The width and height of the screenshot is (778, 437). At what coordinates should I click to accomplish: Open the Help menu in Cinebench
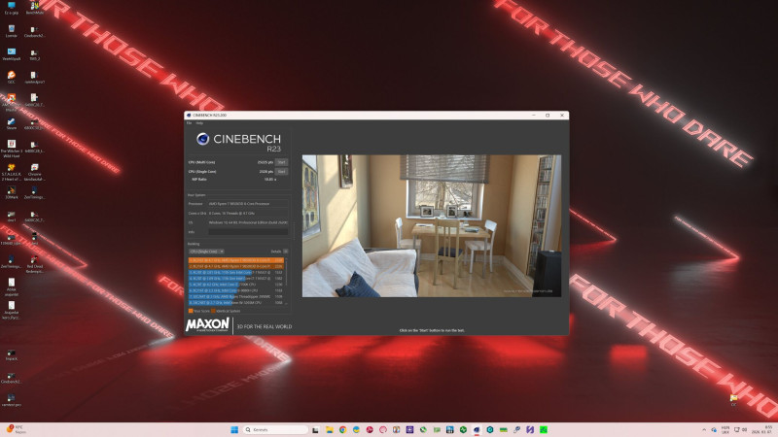point(199,123)
